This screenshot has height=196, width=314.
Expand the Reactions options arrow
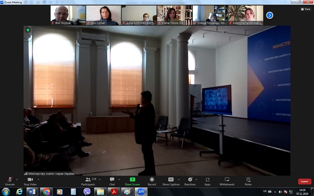click(x=196, y=180)
